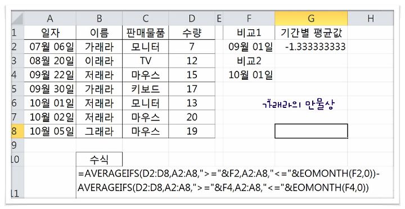Select the date cell 09월 30일

(x=50, y=89)
